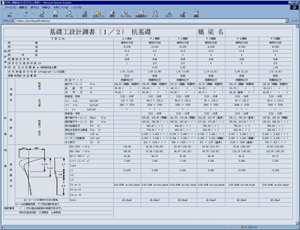Image resolution: width=300 pixels, height=230 pixels.
Task: Switch to fullscreen (全画面表示) view
Action: pos(141,14)
